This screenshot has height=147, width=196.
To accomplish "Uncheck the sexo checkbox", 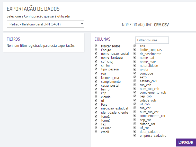I will 135,77.
